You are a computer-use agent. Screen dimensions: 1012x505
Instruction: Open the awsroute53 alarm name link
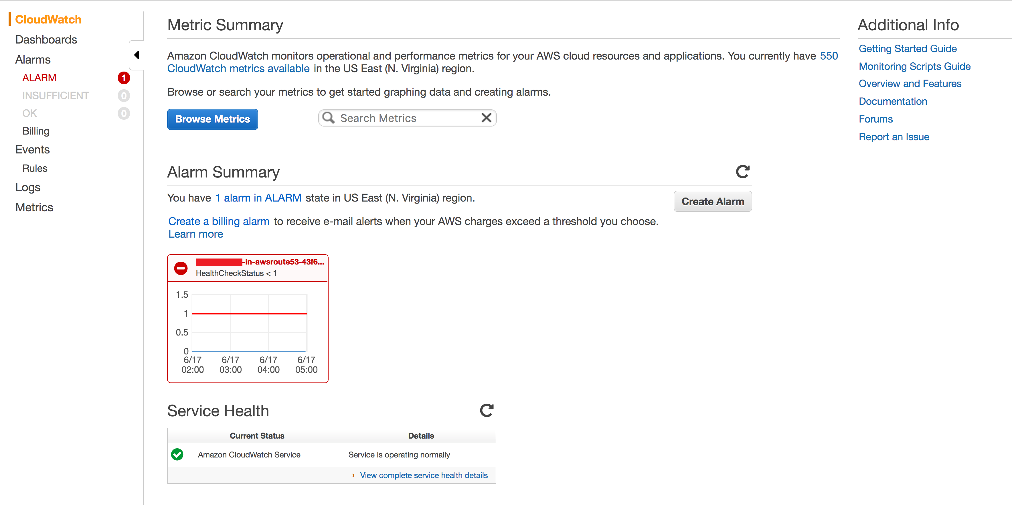pos(260,262)
